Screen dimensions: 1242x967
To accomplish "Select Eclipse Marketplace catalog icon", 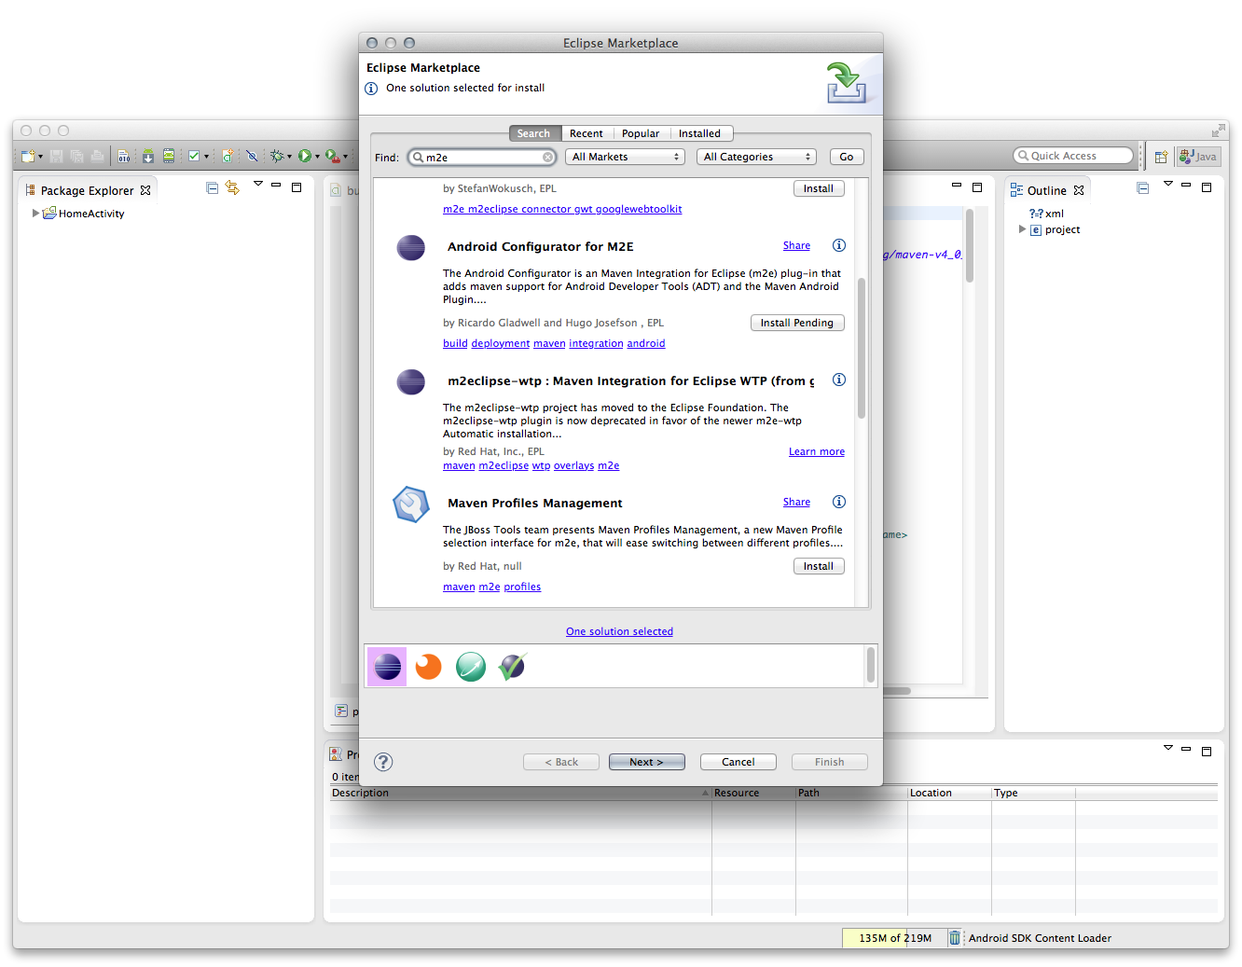I will coord(387,667).
